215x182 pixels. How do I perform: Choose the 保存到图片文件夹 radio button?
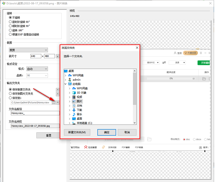click(10, 94)
